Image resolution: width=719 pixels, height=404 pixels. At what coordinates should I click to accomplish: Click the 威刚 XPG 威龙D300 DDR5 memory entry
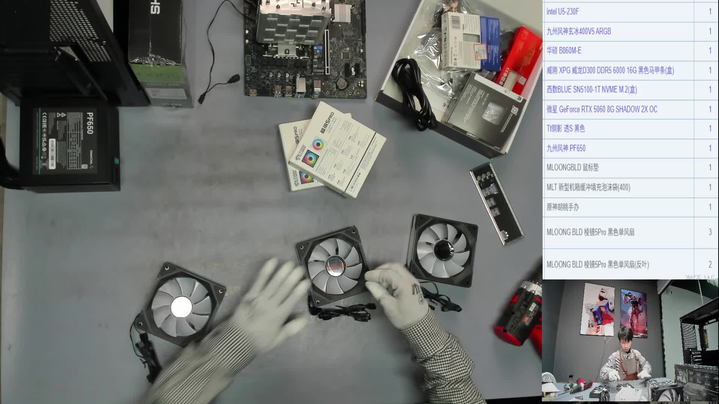coord(610,70)
